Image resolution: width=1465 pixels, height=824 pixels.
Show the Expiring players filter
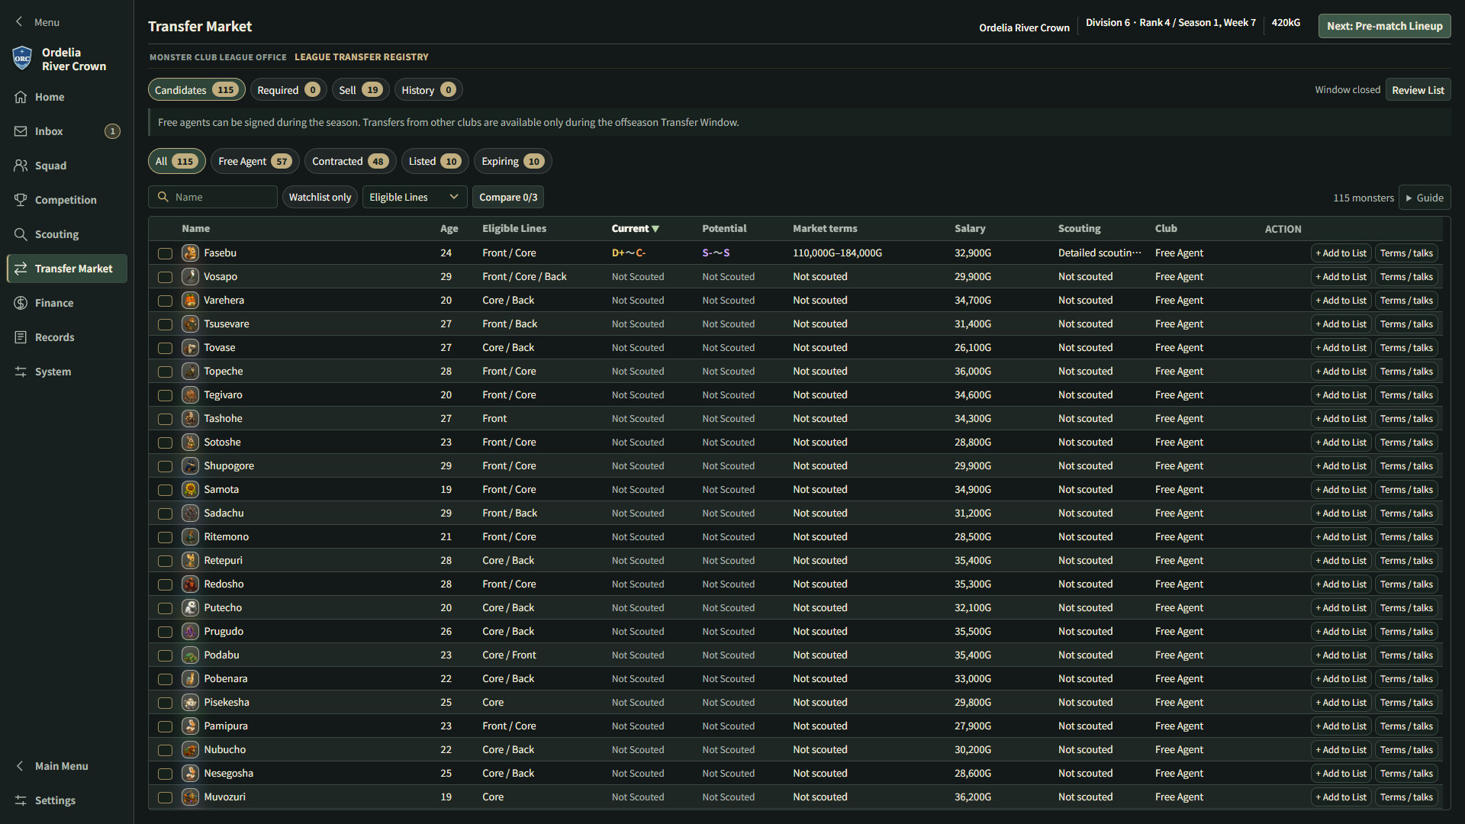(x=512, y=161)
